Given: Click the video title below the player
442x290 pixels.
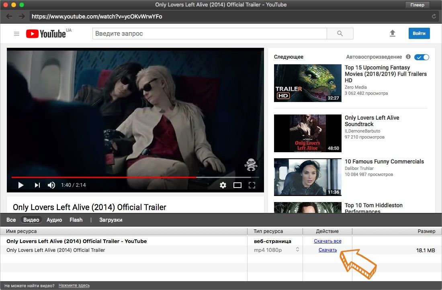Looking at the screenshot, I should point(90,207).
